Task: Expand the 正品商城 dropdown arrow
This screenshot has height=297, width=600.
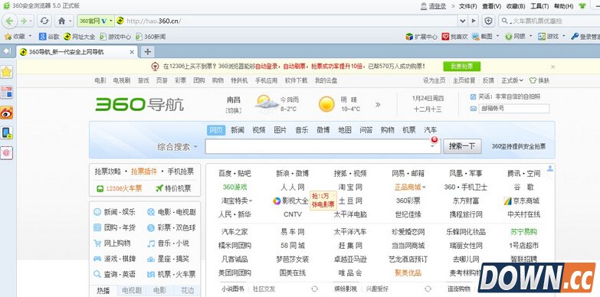Action: [424, 188]
